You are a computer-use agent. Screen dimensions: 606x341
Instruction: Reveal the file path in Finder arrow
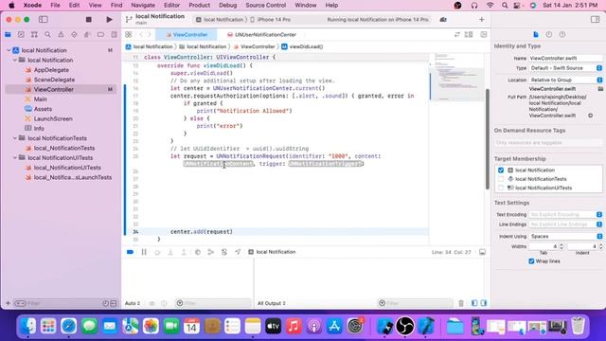click(x=590, y=116)
